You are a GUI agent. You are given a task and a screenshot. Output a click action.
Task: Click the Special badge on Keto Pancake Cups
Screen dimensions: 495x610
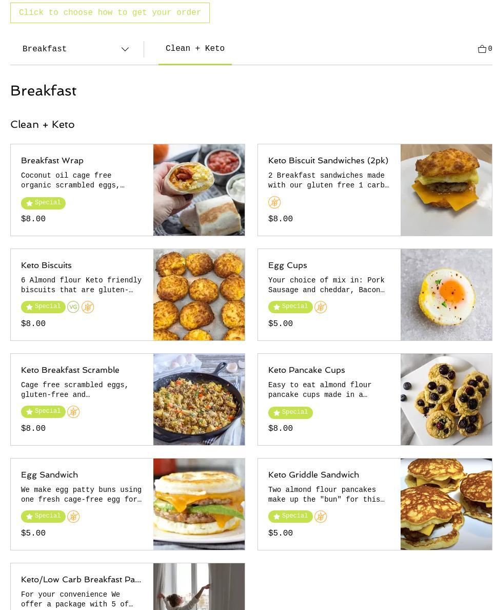click(290, 413)
